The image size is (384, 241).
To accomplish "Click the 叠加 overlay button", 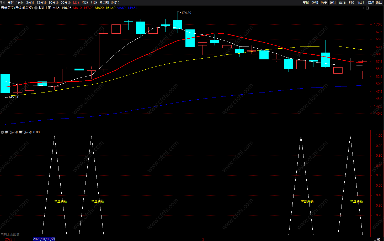I will point(315,2).
